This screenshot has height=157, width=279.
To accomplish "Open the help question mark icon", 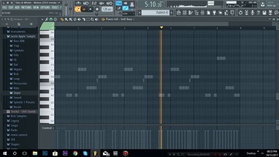I will point(259,13).
